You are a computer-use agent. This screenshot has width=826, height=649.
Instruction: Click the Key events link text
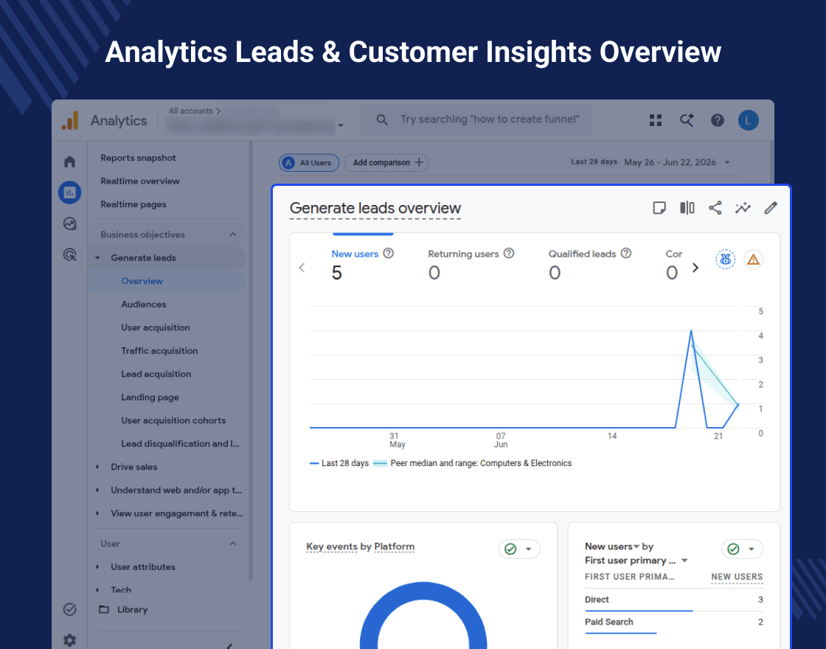click(x=331, y=546)
